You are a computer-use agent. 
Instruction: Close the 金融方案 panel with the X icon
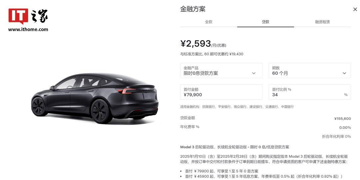[x=355, y=9]
